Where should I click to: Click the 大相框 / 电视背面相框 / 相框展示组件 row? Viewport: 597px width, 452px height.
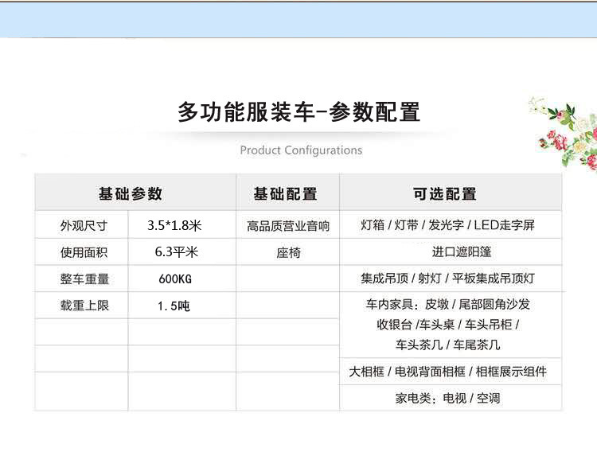tap(451, 372)
